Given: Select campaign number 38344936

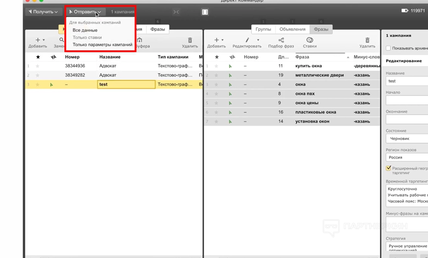Looking at the screenshot, I should 75,66.
